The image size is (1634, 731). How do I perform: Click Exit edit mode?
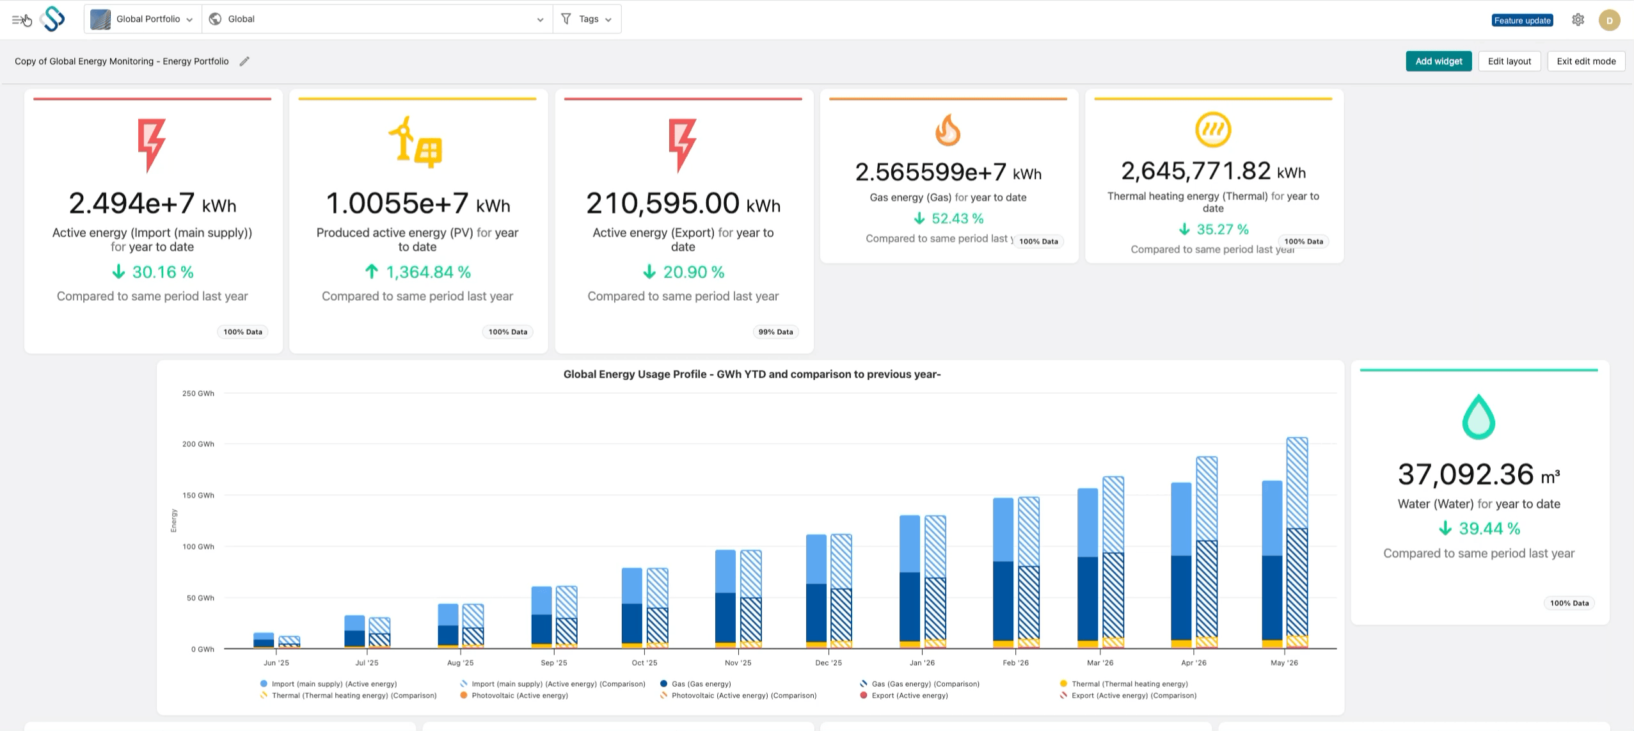pos(1586,61)
